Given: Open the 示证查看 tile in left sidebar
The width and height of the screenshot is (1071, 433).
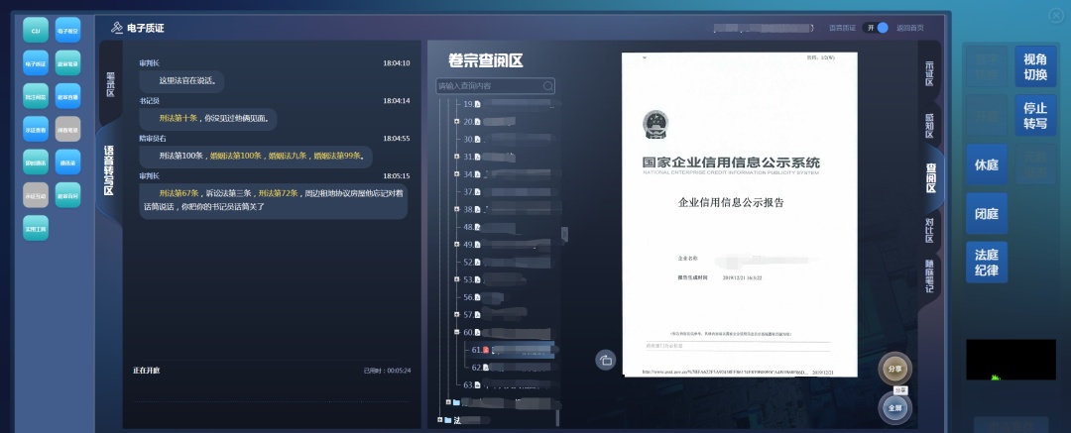Looking at the screenshot, I should pyautogui.click(x=36, y=129).
